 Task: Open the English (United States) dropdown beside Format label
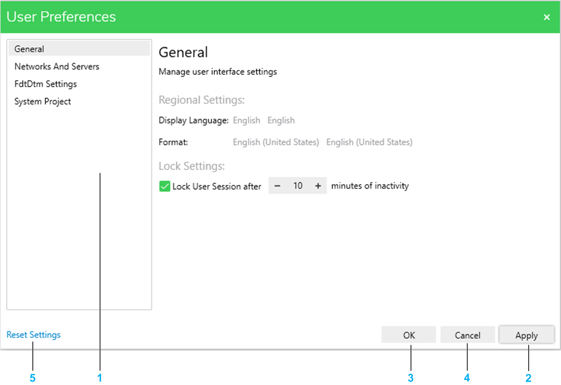tap(276, 142)
